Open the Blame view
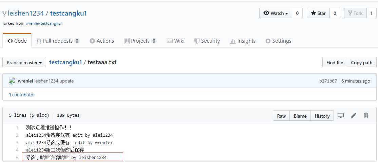 300,116
